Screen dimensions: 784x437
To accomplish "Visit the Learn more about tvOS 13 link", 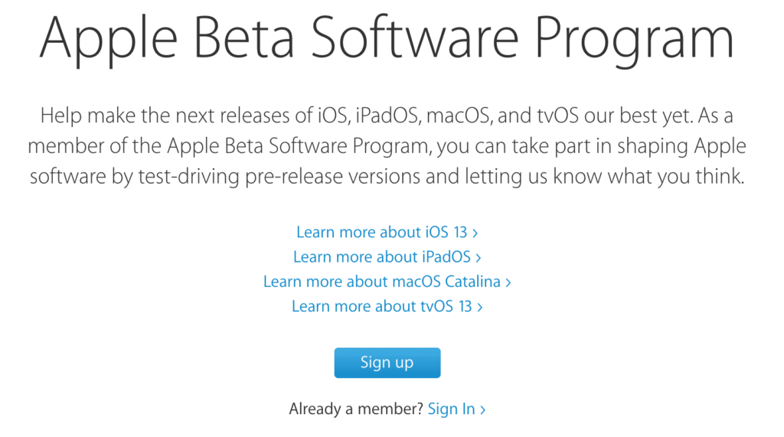I will click(x=383, y=307).
